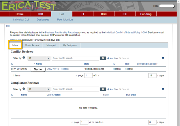Image resolution: width=180 pixels, height=126 pixels.
Task: Clear All filters in Compliance Reviews
Action: [x=124, y=89]
